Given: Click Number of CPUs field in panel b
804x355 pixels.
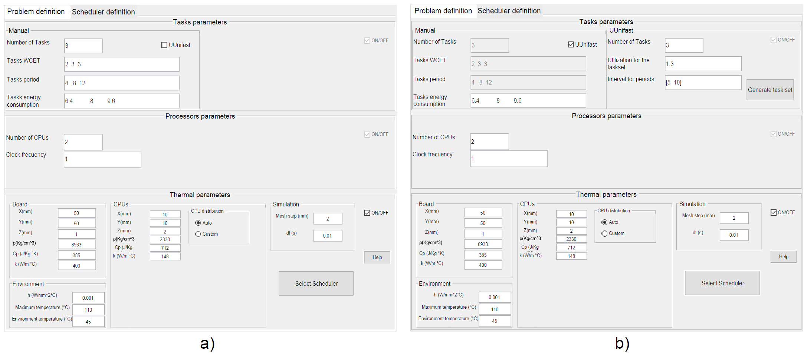Looking at the screenshot, I should pyautogui.click(x=489, y=142).
